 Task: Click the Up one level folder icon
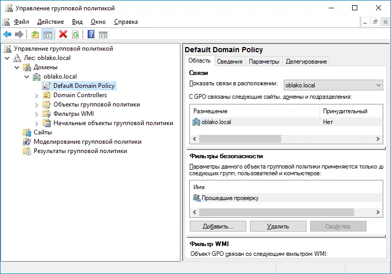point(35,35)
